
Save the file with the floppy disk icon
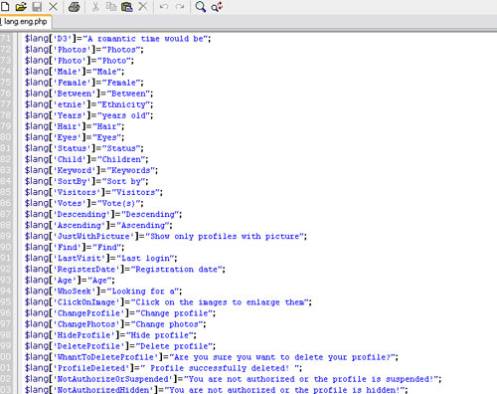point(37,7)
